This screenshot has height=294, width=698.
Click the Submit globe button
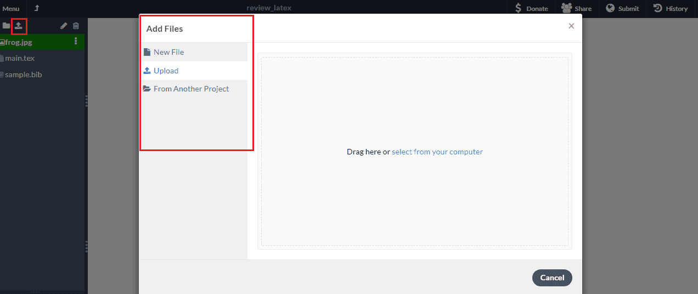click(622, 8)
